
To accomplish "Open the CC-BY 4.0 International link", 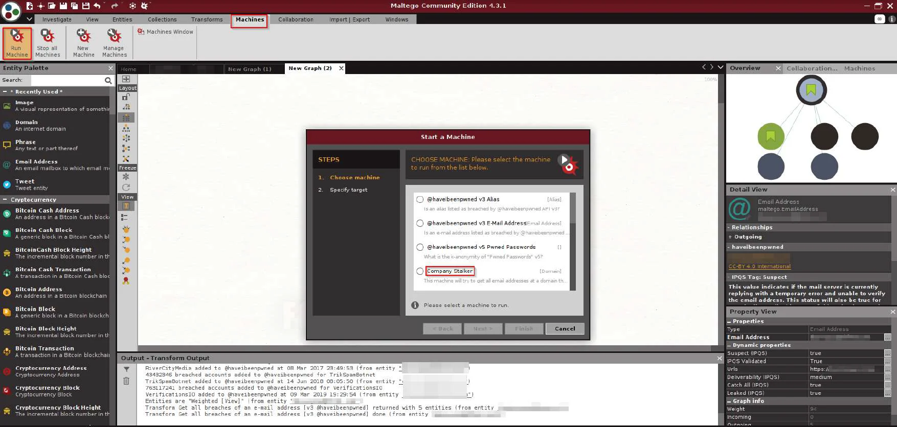I will coord(759,267).
